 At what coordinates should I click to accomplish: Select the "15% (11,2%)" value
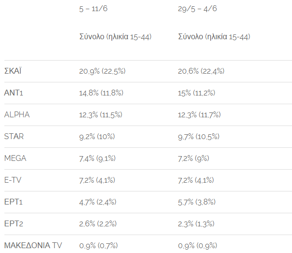(x=197, y=93)
